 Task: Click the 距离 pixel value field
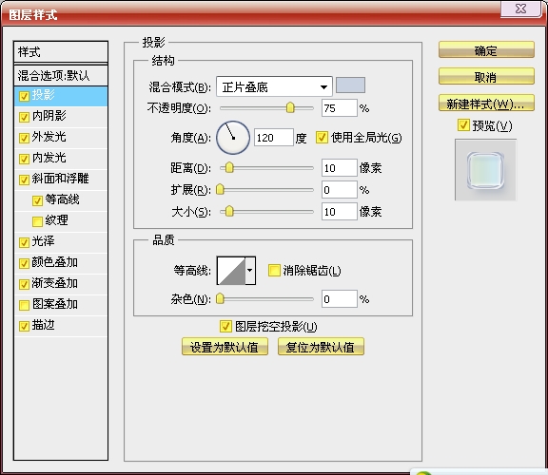tap(340, 168)
